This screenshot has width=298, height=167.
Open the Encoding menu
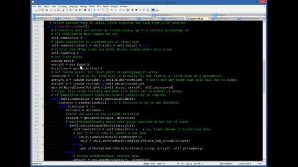click(62, 6)
